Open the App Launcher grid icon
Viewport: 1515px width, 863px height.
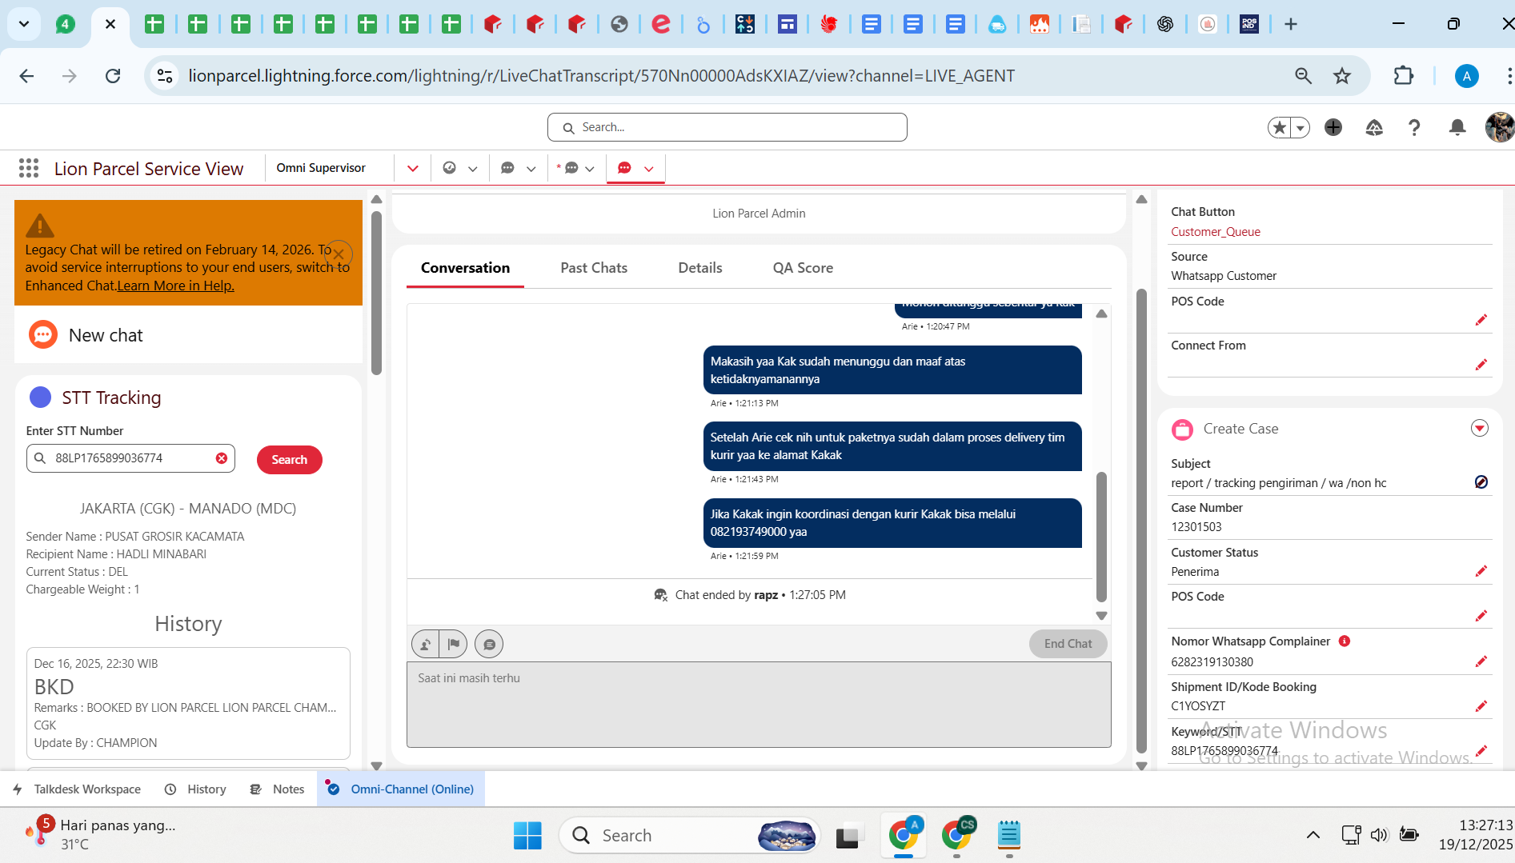coord(29,168)
